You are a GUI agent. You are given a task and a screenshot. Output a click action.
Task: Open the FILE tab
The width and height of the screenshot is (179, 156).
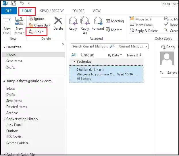tap(9, 11)
